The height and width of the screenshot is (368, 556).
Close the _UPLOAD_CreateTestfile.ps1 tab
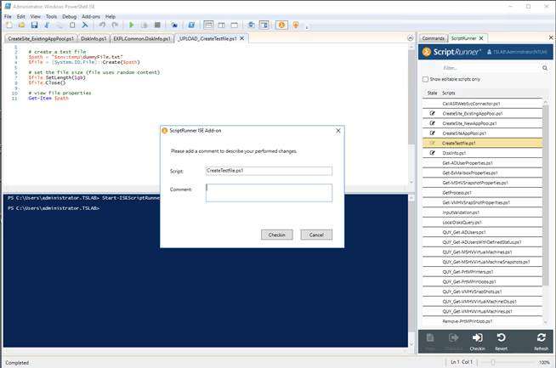(x=241, y=38)
